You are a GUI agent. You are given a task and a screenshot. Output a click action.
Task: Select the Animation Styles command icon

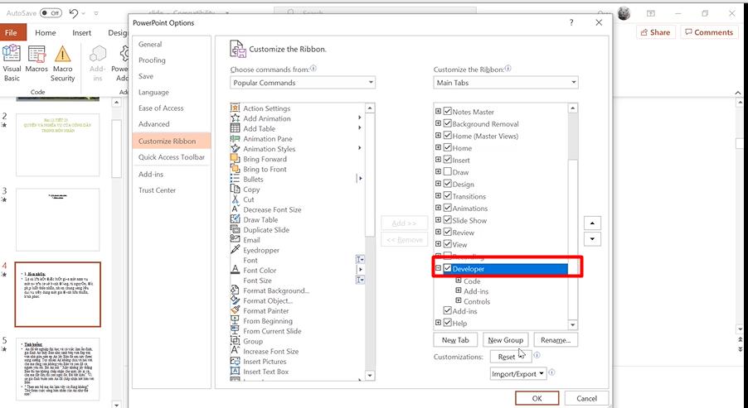[x=235, y=148]
